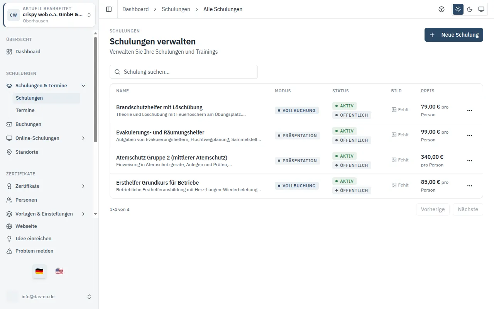The image size is (494, 309).
Task: Open Personen in the sidebar
Action: click(x=46, y=200)
